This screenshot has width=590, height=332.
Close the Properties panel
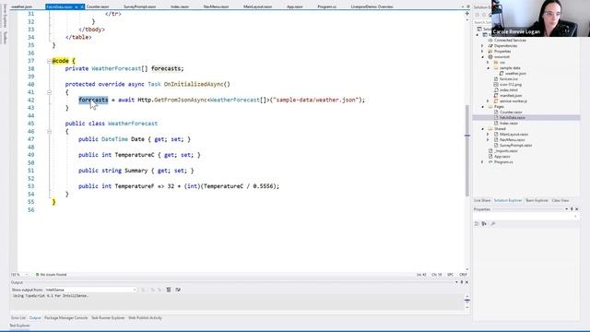(577, 209)
